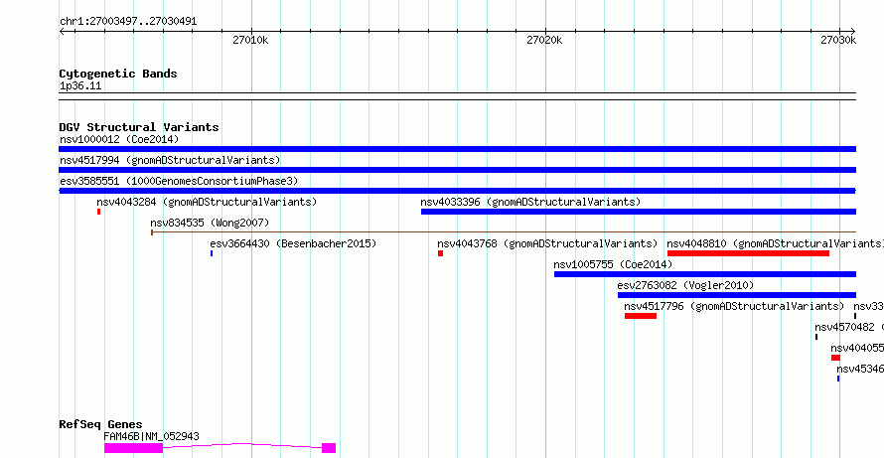Open the nsv4033396 variant label
Screen dimensions: 884x458
point(530,202)
